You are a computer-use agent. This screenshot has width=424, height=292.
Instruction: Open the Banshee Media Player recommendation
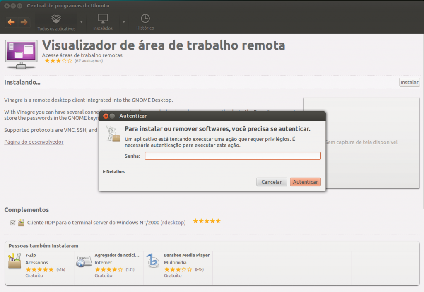(178, 268)
